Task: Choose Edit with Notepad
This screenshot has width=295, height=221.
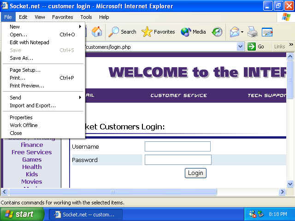Action: click(43, 42)
